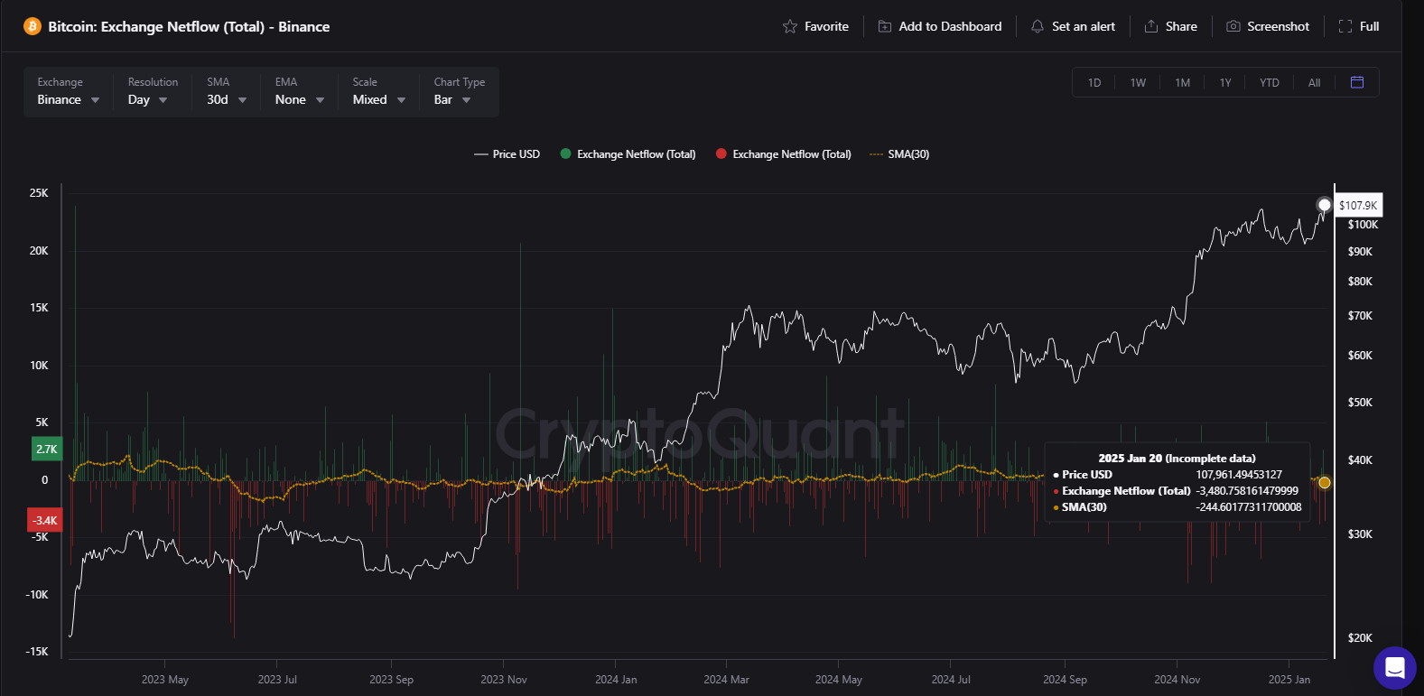Click the Favorite star icon
The height and width of the screenshot is (696, 1424).
pyautogui.click(x=790, y=26)
